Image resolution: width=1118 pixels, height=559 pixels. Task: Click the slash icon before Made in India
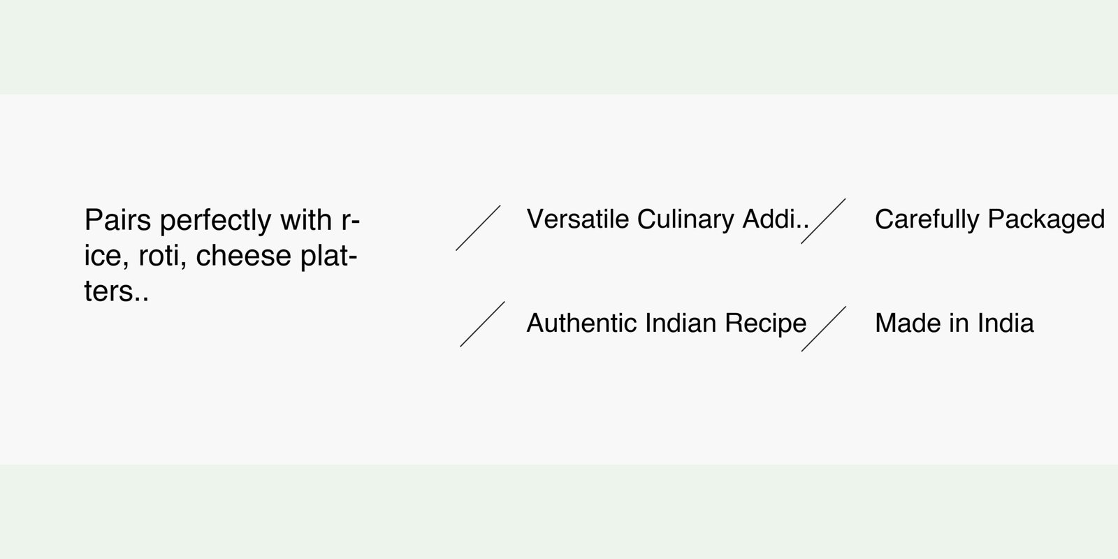click(823, 328)
